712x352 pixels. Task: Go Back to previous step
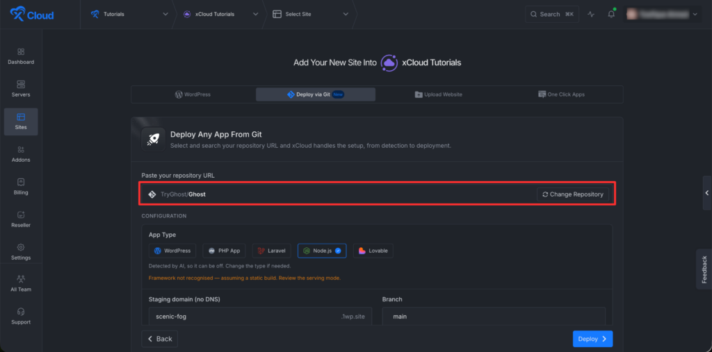[x=159, y=339]
